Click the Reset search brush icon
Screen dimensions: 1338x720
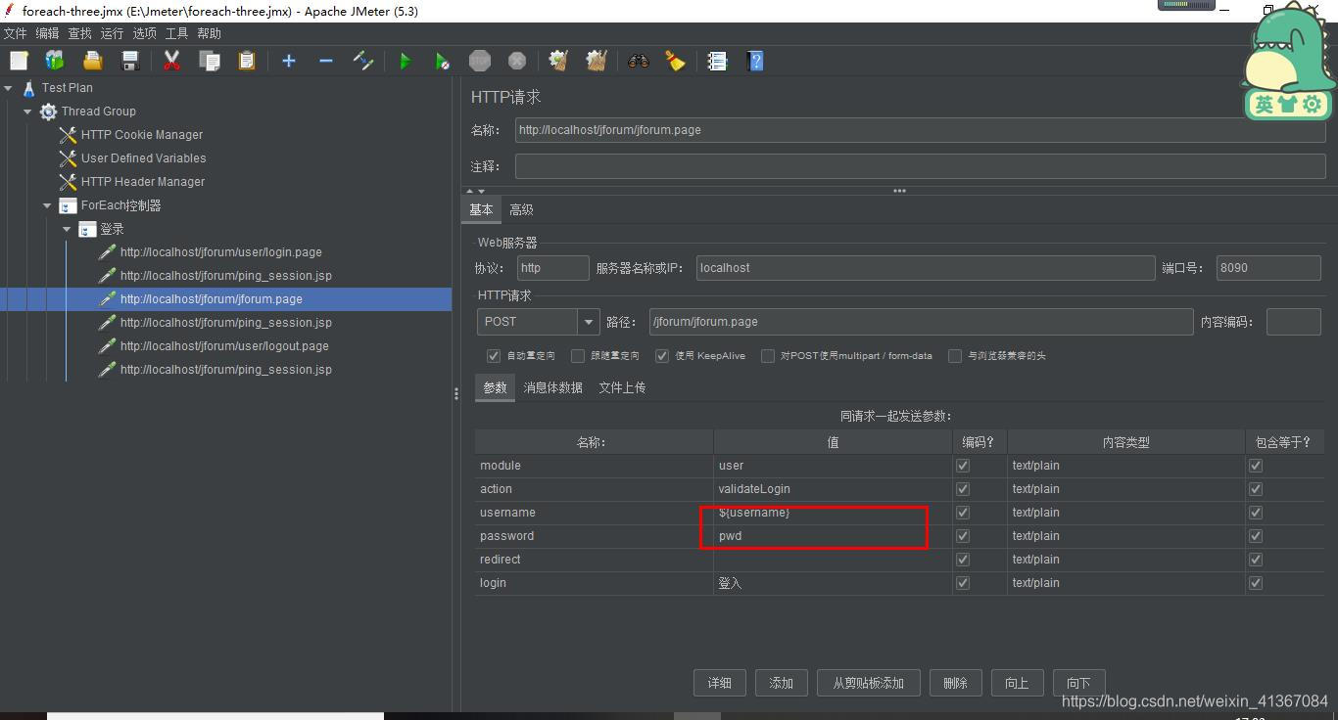pos(675,61)
